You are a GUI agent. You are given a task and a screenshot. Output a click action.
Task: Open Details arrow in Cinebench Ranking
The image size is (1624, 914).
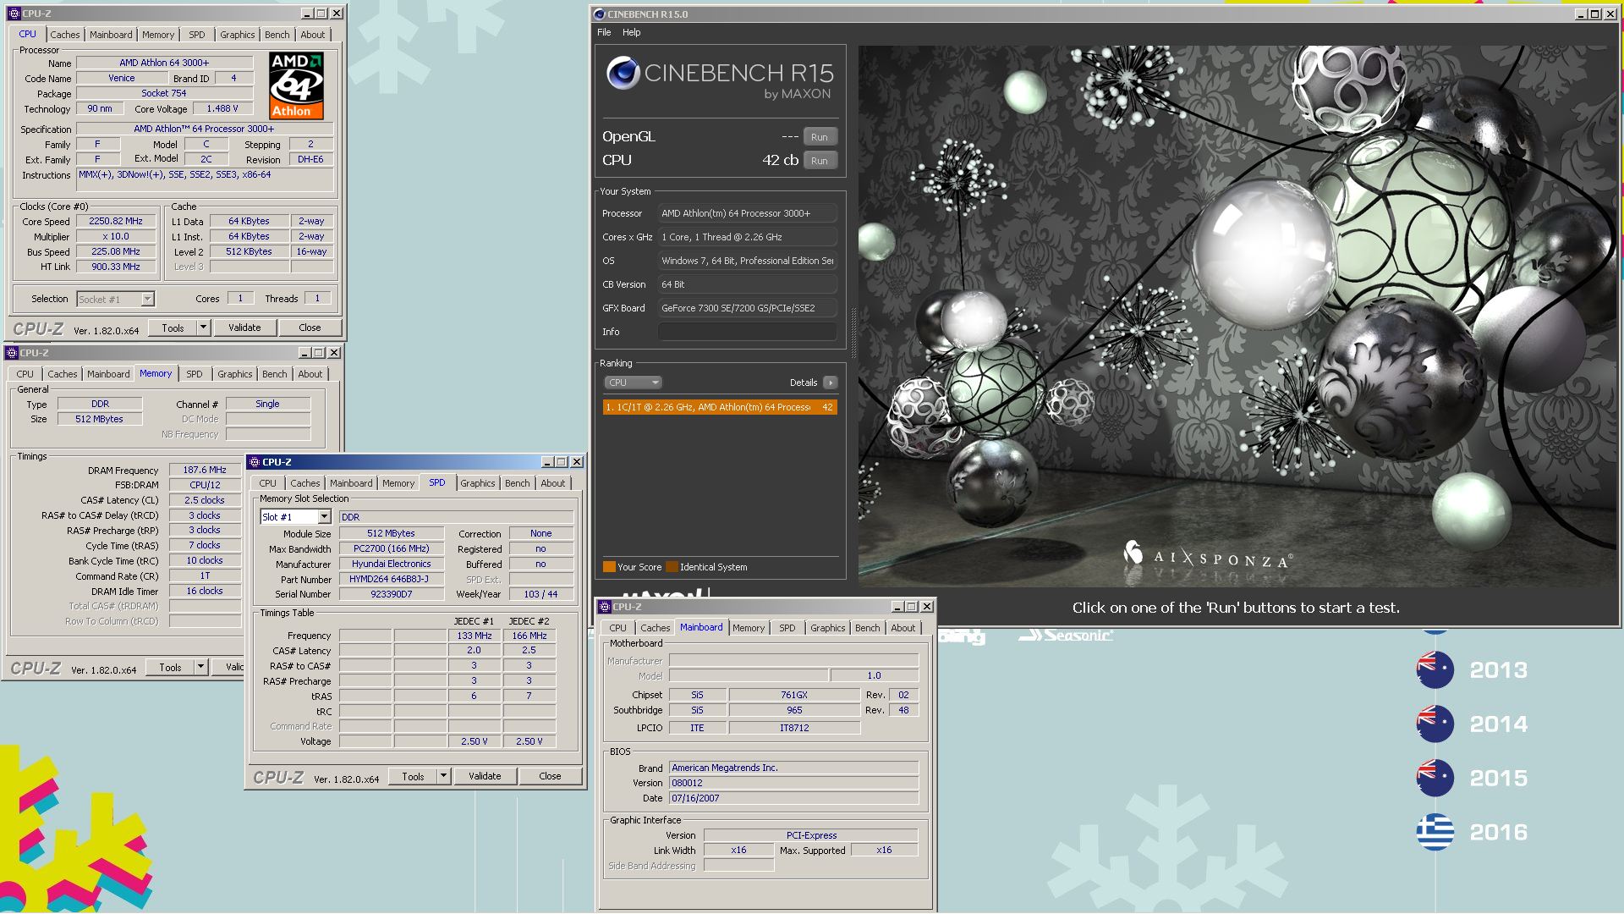[831, 383]
